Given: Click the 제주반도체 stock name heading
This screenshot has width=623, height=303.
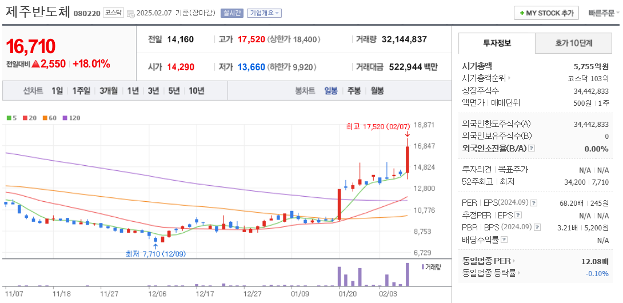Looking at the screenshot, I should (x=38, y=12).
